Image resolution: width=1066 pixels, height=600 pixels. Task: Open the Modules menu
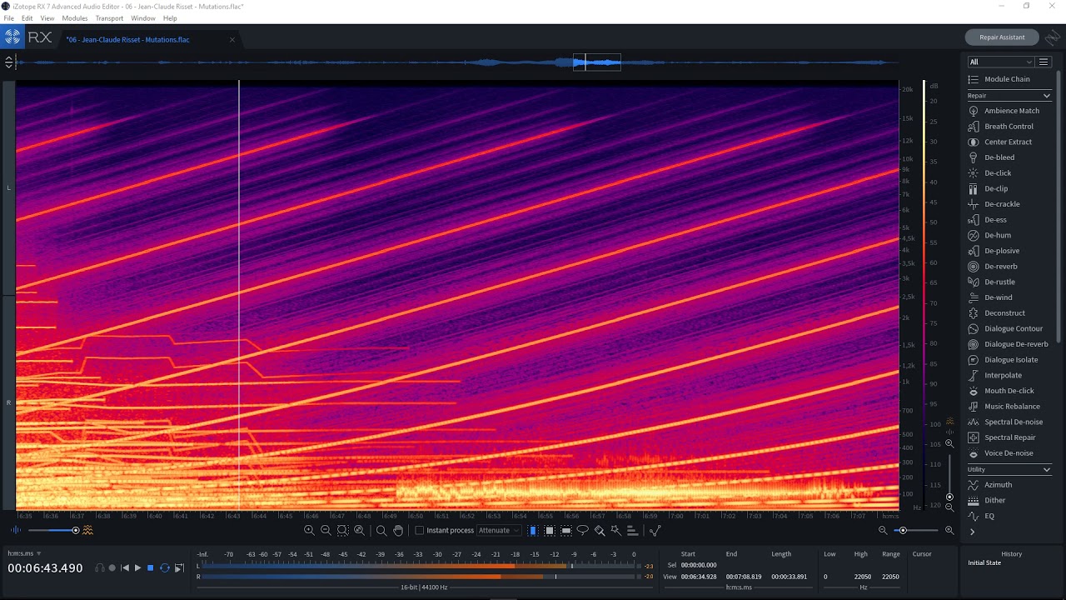click(75, 18)
